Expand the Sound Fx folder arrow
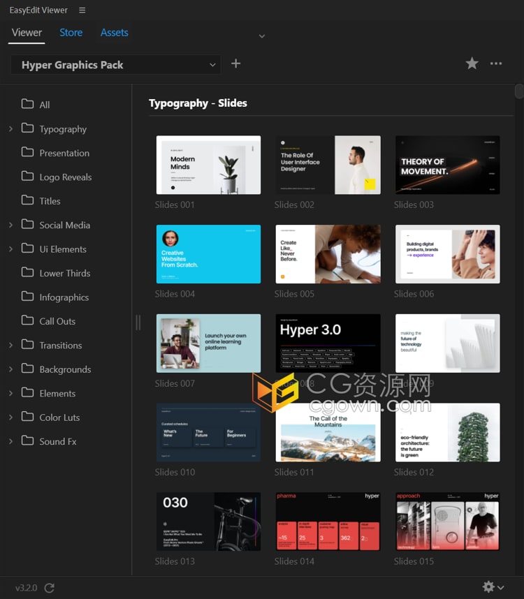This screenshot has width=524, height=599. pos(10,442)
